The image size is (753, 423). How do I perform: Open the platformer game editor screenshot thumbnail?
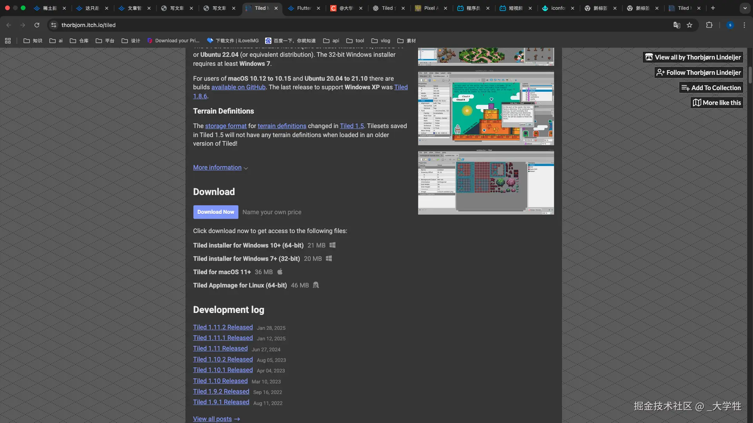(x=486, y=108)
